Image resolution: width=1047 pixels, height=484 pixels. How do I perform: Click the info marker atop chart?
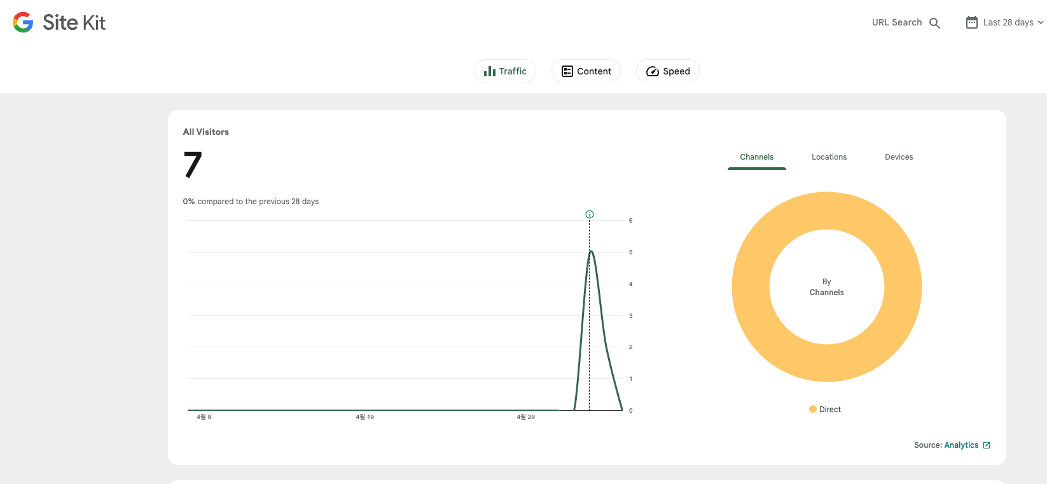click(x=590, y=214)
